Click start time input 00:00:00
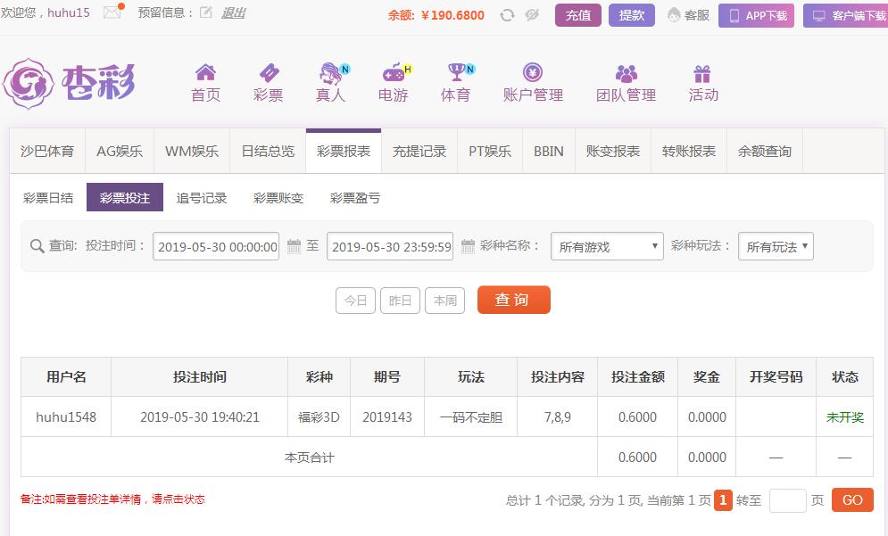Viewport: 888px width, 536px height. (216, 246)
